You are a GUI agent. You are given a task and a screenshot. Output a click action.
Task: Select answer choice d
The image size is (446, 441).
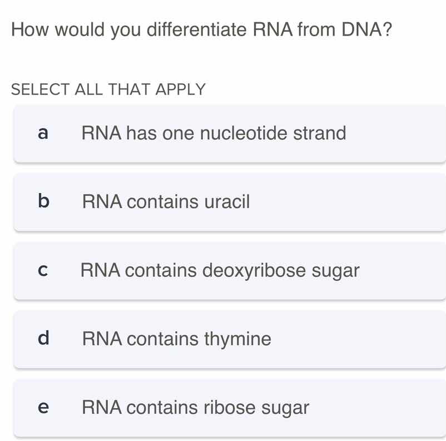222,339
